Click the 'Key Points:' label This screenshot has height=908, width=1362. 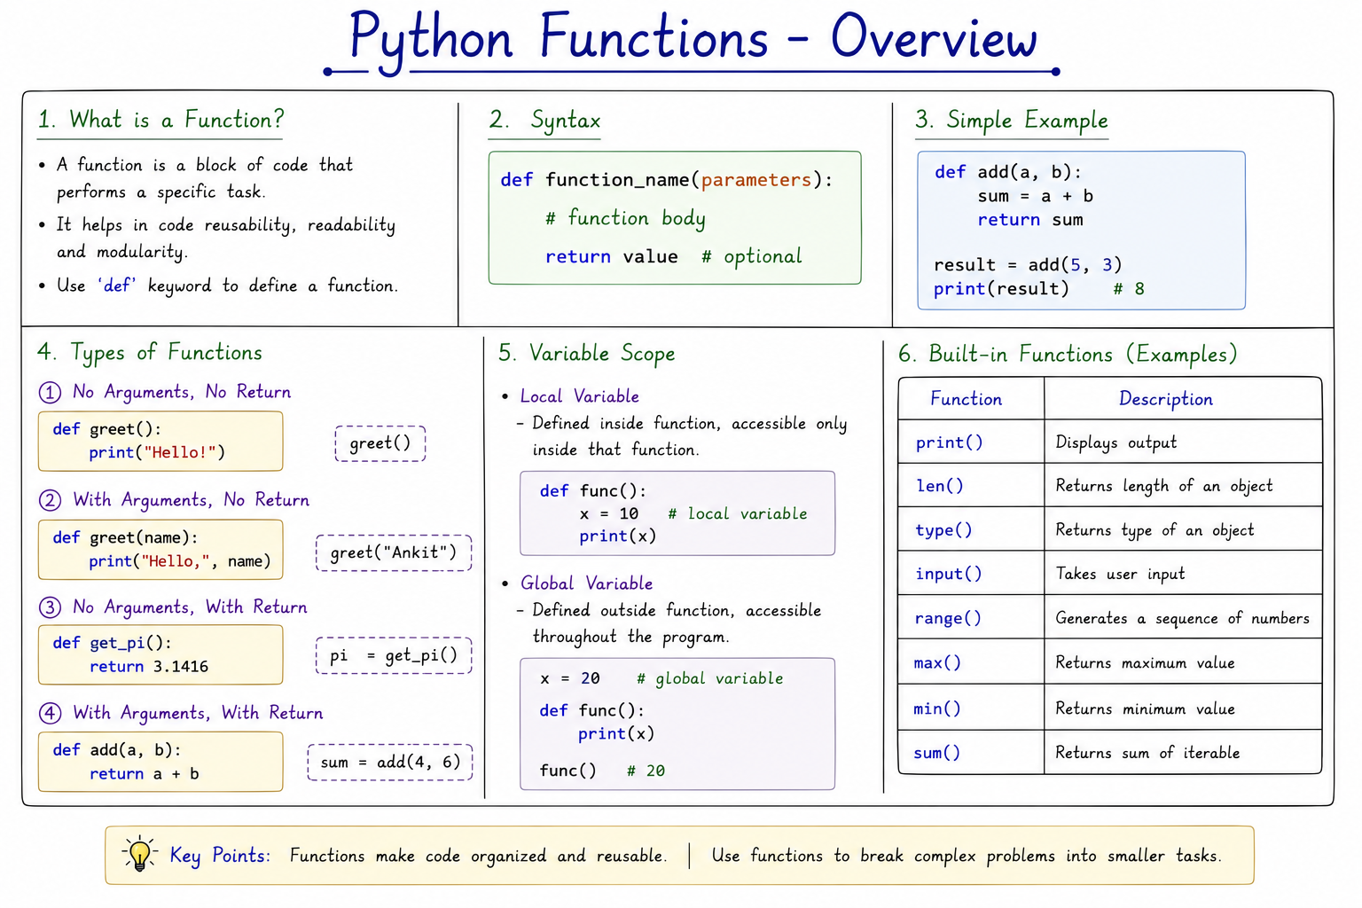pyautogui.click(x=221, y=856)
